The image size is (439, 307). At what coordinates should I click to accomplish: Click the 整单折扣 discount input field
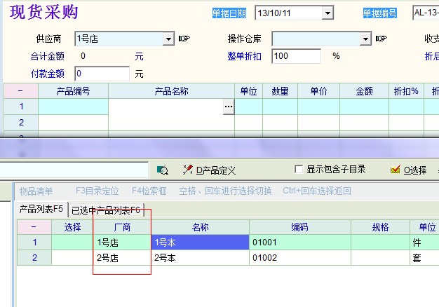296,56
